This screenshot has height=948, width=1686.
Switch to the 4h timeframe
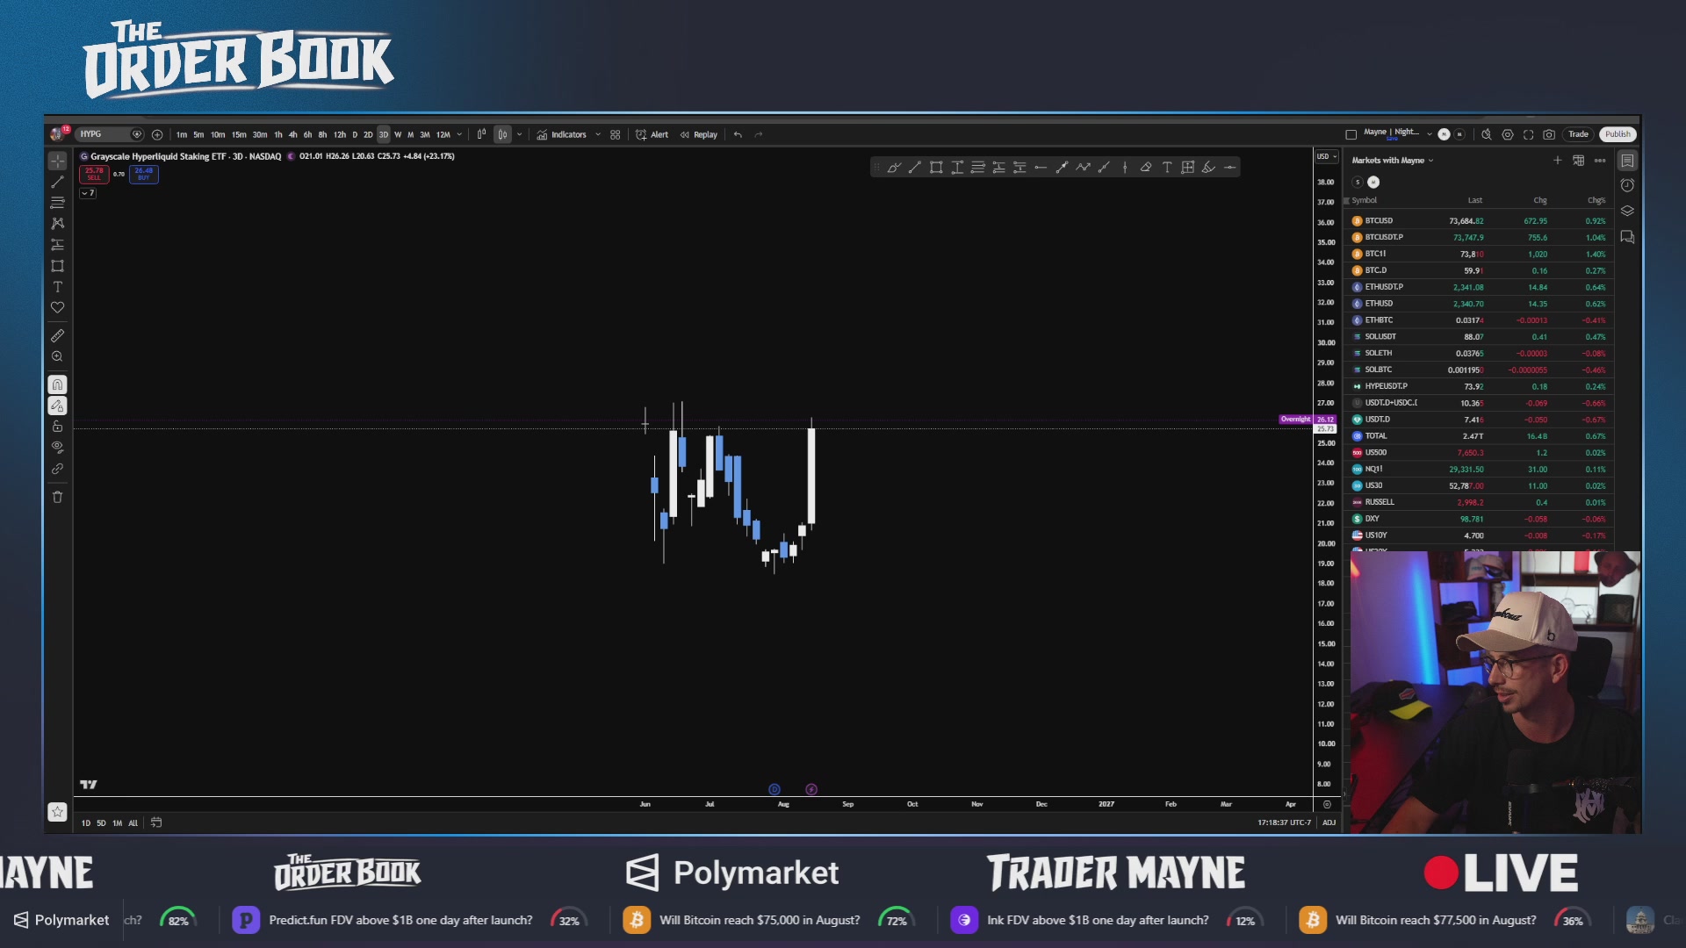pos(292,134)
